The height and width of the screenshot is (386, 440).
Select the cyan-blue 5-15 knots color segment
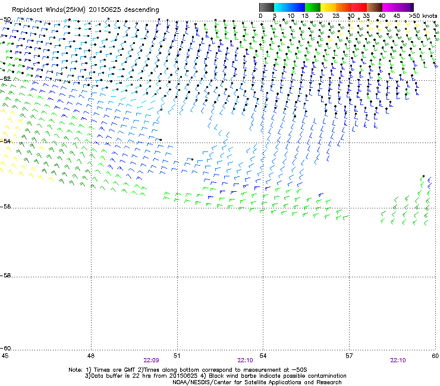pos(290,7)
